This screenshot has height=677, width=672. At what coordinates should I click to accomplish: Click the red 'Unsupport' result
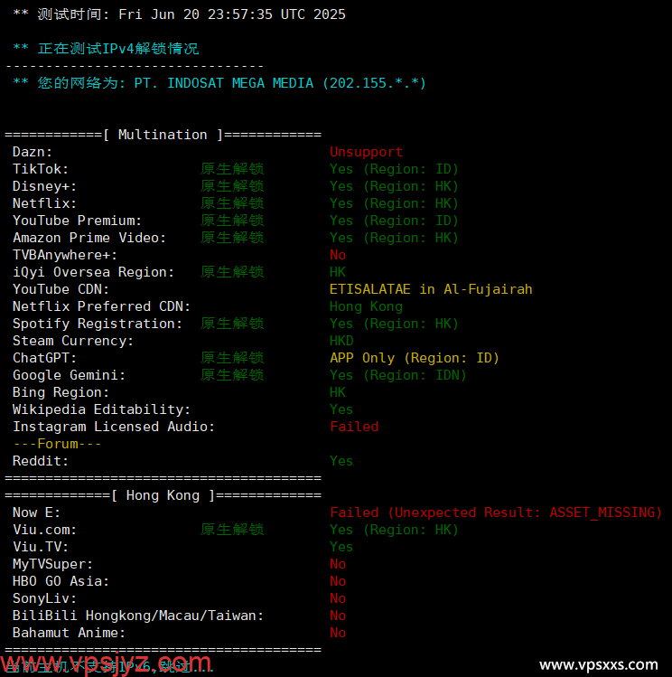[x=366, y=152]
